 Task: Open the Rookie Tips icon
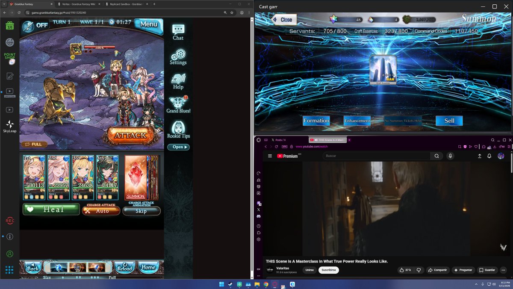point(178,130)
